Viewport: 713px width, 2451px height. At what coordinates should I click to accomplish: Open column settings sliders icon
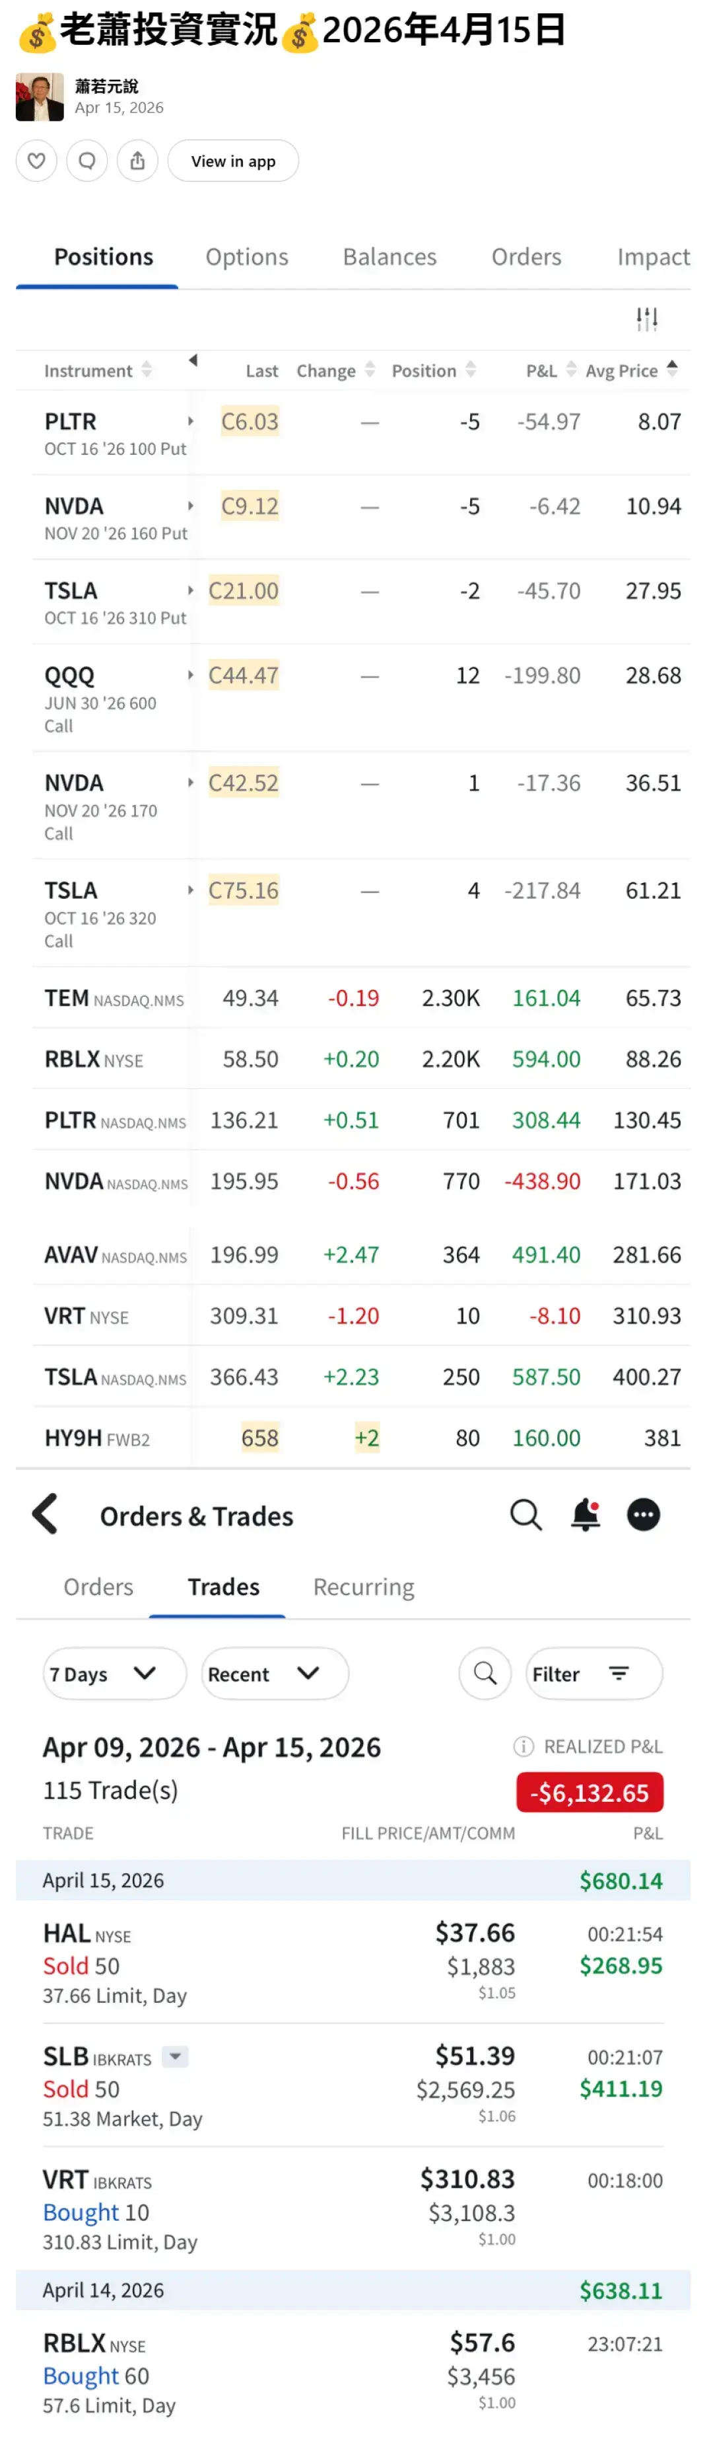pos(646,319)
